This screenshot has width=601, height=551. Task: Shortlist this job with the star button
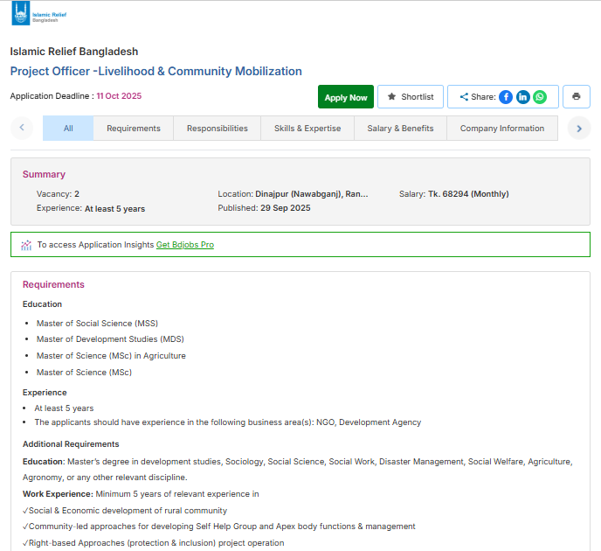coord(411,97)
